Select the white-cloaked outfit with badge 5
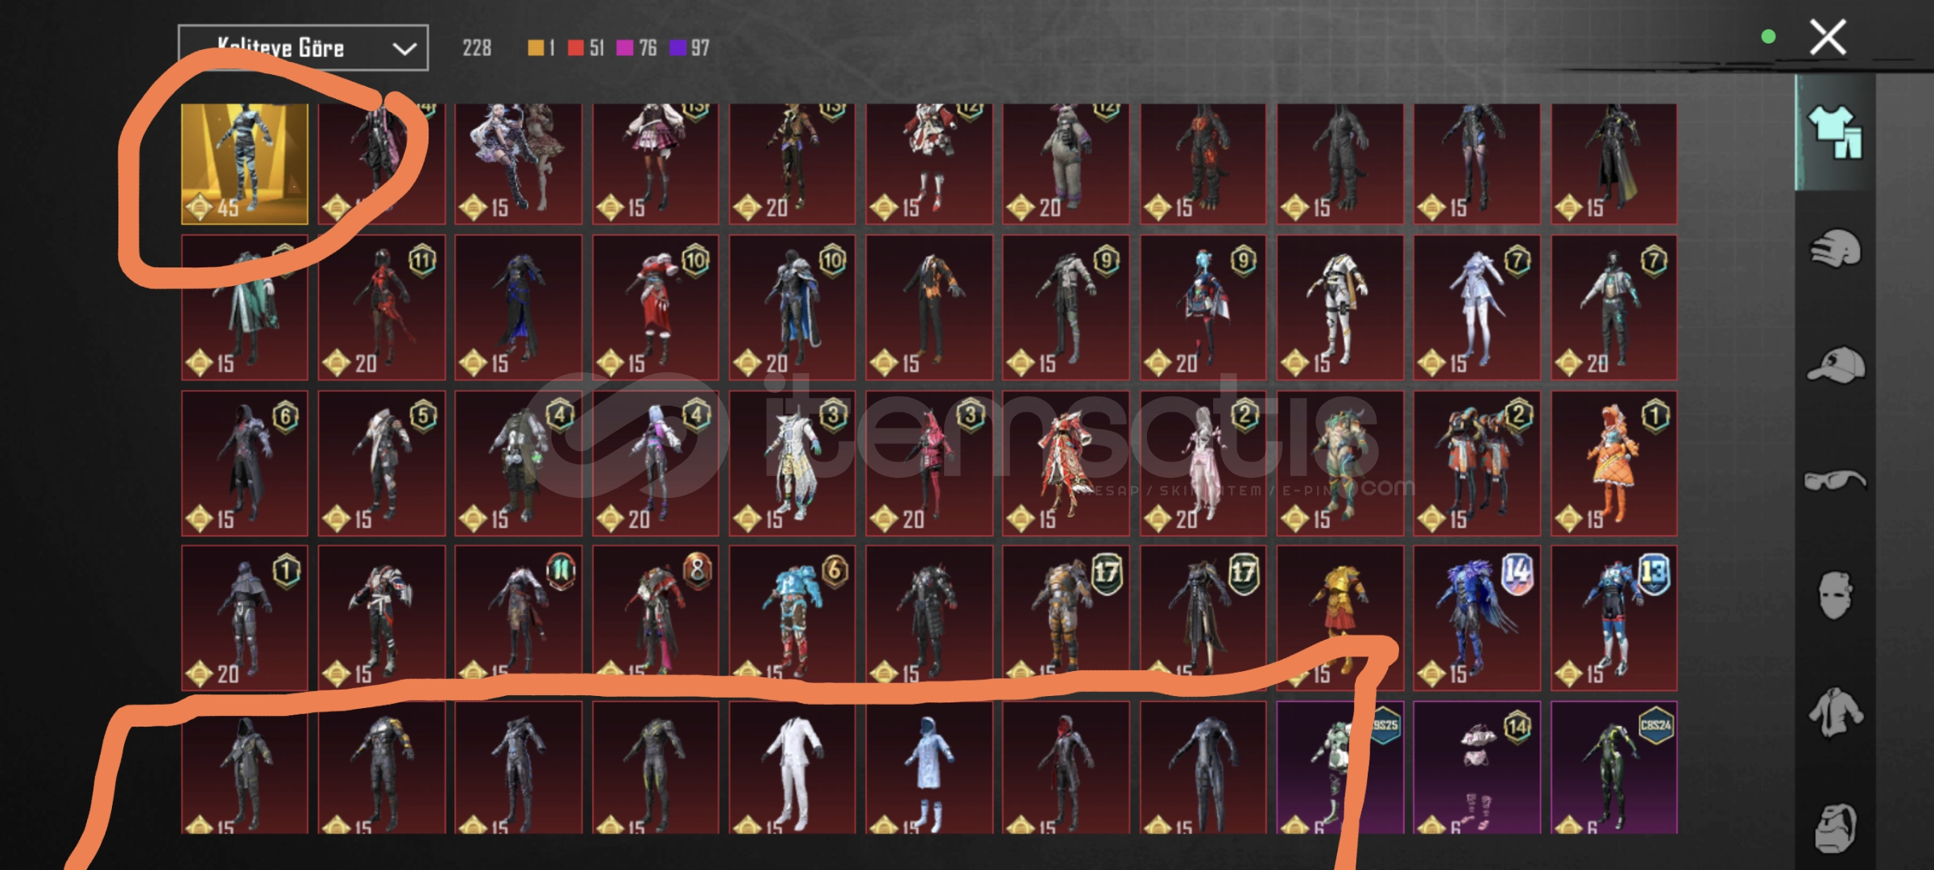The height and width of the screenshot is (870, 1934). (x=381, y=463)
